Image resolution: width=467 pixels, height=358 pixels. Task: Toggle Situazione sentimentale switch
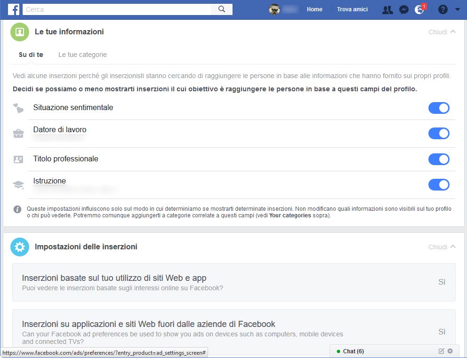[x=439, y=108]
